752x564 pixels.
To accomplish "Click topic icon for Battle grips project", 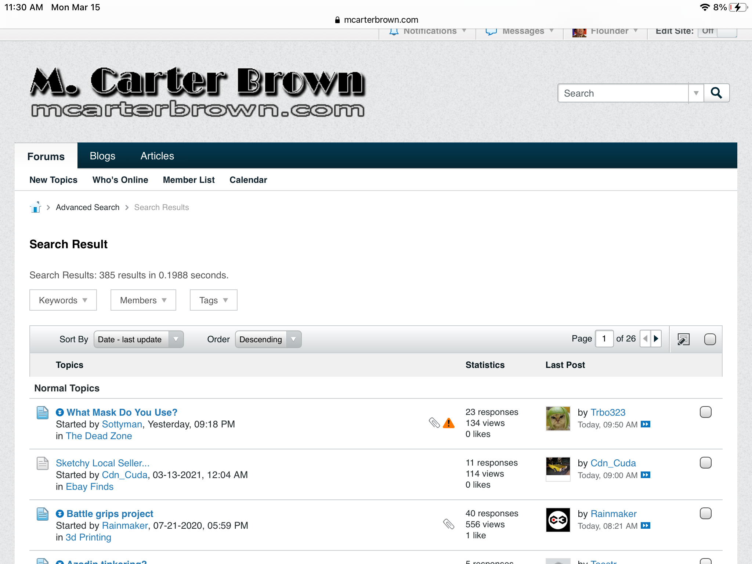I will coord(43,514).
